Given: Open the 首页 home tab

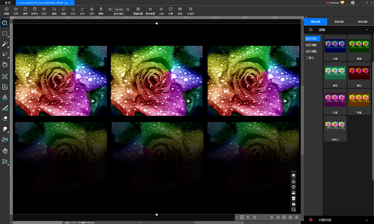Looking at the screenshot, I should point(7,2).
